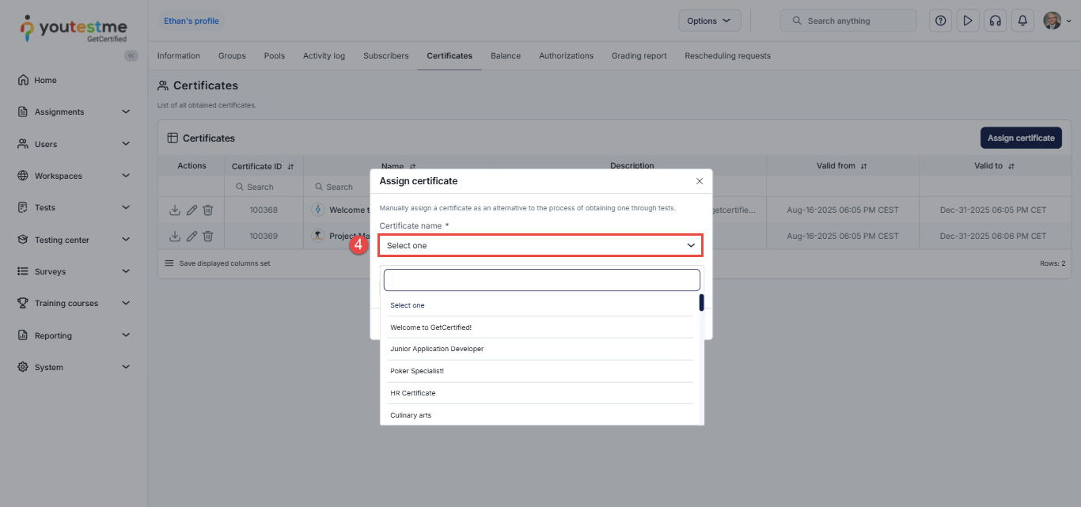Download certificate 100368 using download icon
The width and height of the screenshot is (1081, 507).
[x=175, y=210]
